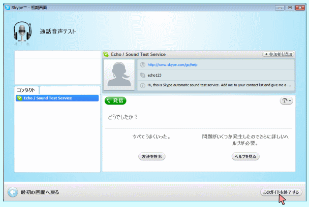Image resolution: width=309 pixels, height=207 pixels.
Task: Click 最初の画面へ戻る text
Action: click(x=40, y=192)
